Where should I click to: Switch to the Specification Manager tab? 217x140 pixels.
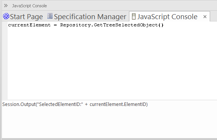[87, 16]
